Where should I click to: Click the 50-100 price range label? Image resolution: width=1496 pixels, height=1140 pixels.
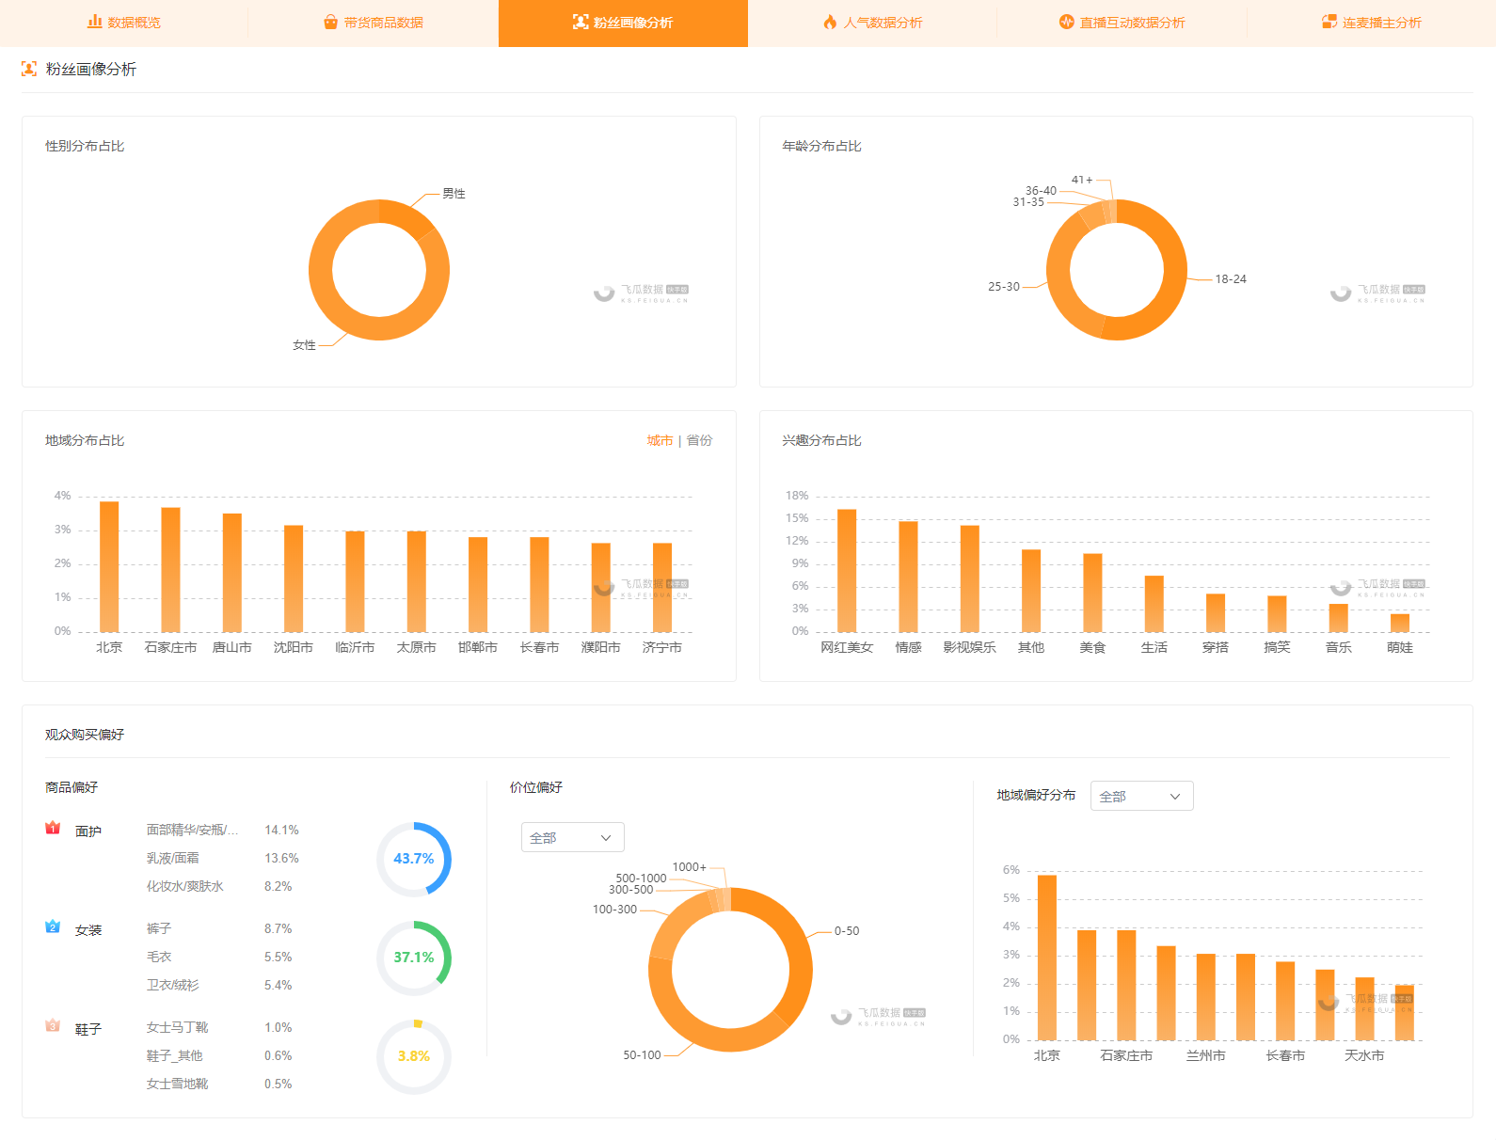(642, 1055)
